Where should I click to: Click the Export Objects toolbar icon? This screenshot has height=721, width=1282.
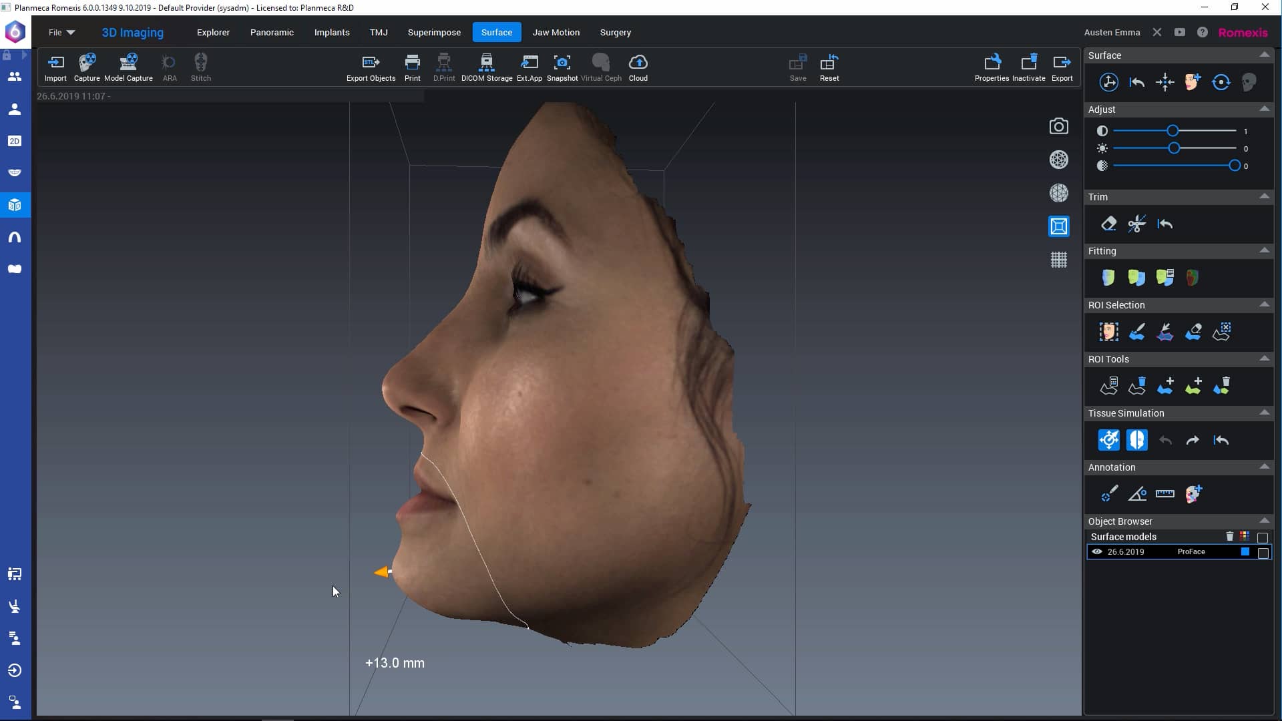371,65
